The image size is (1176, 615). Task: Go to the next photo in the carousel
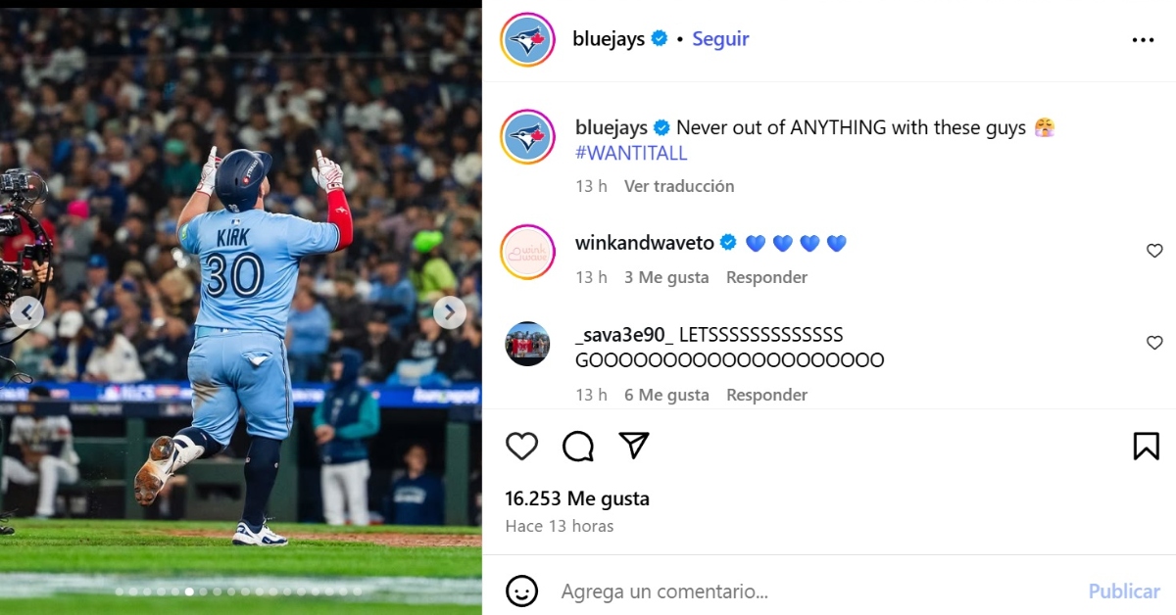tap(449, 312)
